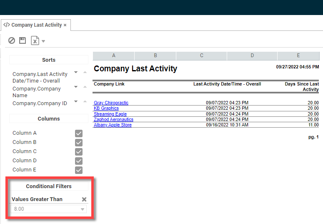Click the Excel export icon

[35, 40]
